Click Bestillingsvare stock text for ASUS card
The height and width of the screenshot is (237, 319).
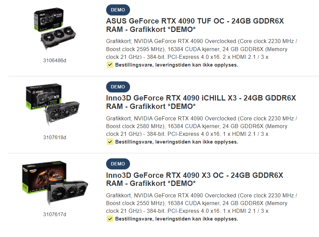[177, 65]
